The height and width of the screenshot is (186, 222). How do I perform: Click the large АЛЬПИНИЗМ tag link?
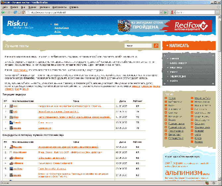coord(184,173)
